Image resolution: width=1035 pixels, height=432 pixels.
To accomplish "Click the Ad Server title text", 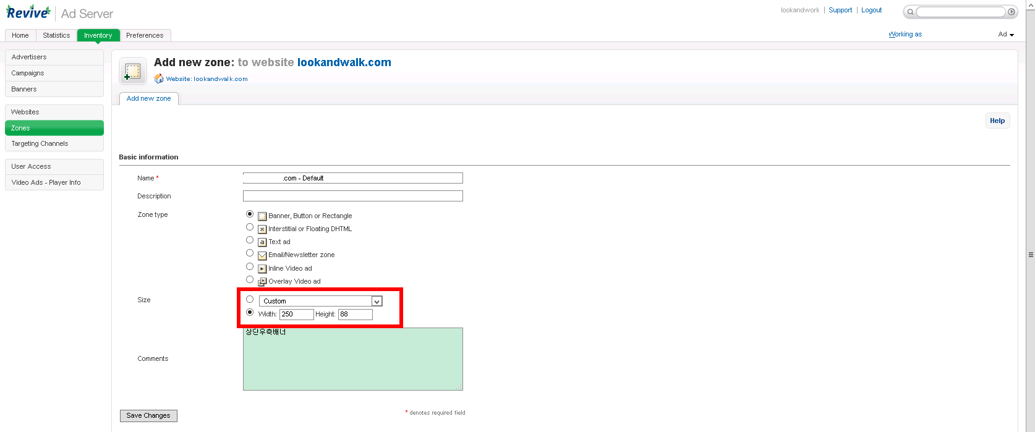I will 87,14.
